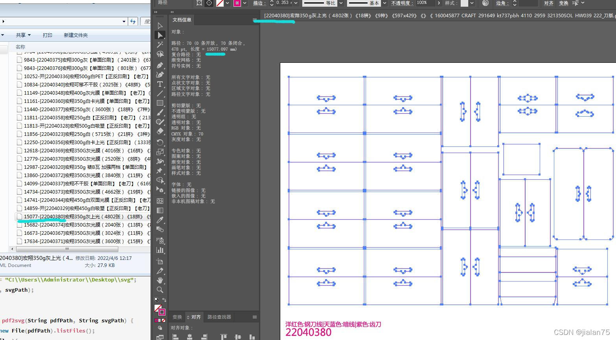
Task: Activate the Direct Selection tool
Action: pyautogui.click(x=160, y=35)
